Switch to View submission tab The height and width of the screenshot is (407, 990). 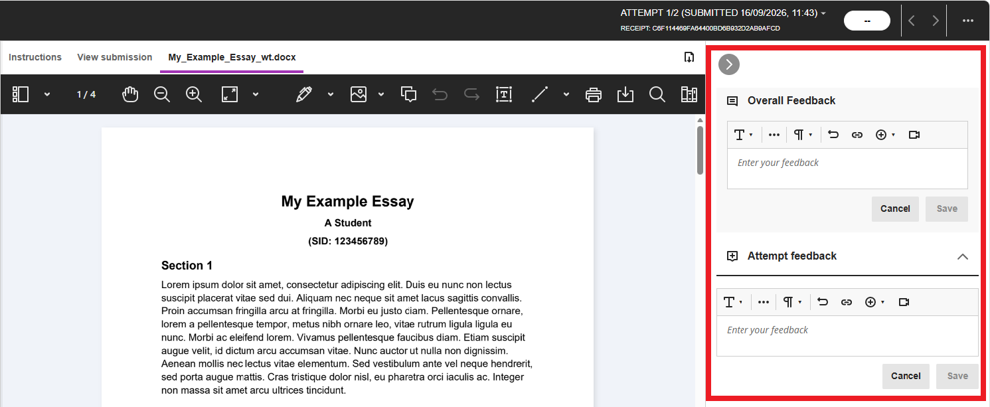click(x=115, y=57)
